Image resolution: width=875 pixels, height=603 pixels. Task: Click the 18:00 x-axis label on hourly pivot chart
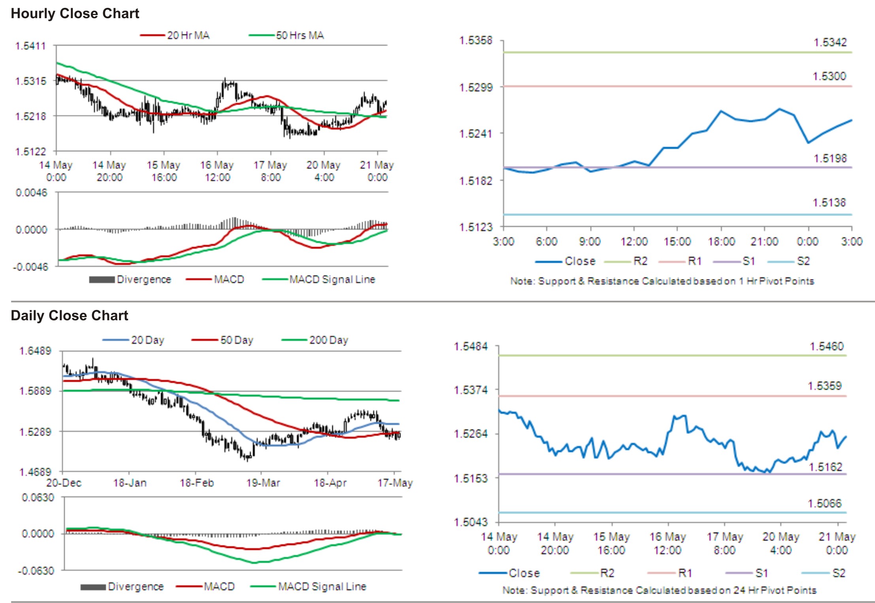(x=721, y=242)
